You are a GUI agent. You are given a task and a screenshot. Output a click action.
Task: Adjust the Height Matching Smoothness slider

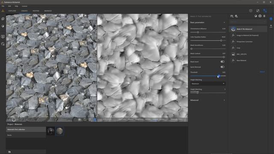(x=197, y=93)
